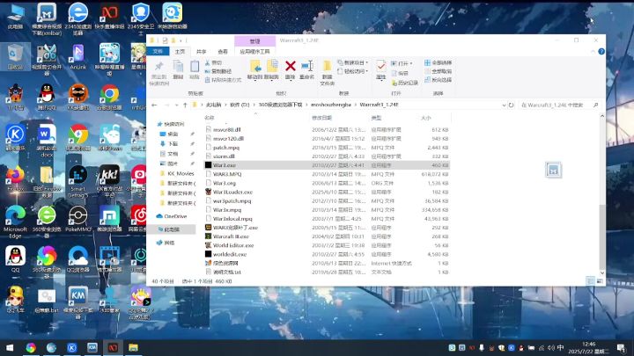
Task: Click moshouzhengba in the address breadcrumb
Action: (330, 105)
